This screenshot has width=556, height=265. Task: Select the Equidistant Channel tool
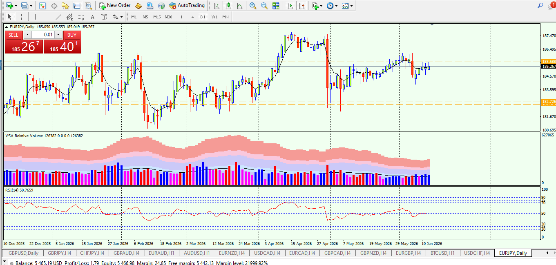(69, 17)
